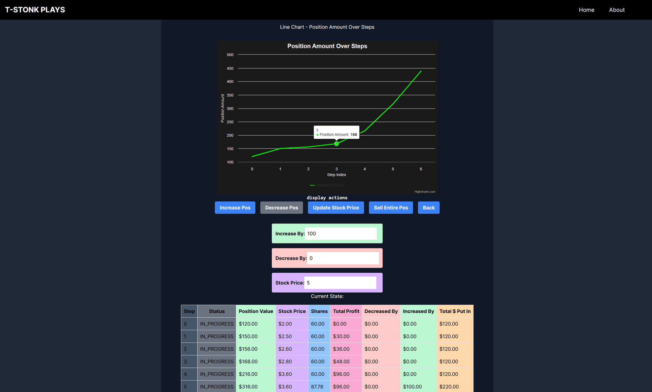
Task: Click IN_PROGRESS status in step 4 row
Action: (x=217, y=374)
